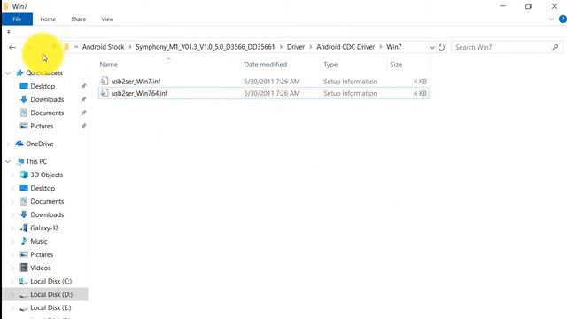Open address bar history dropdown
This screenshot has height=319, width=567.
[x=431, y=47]
